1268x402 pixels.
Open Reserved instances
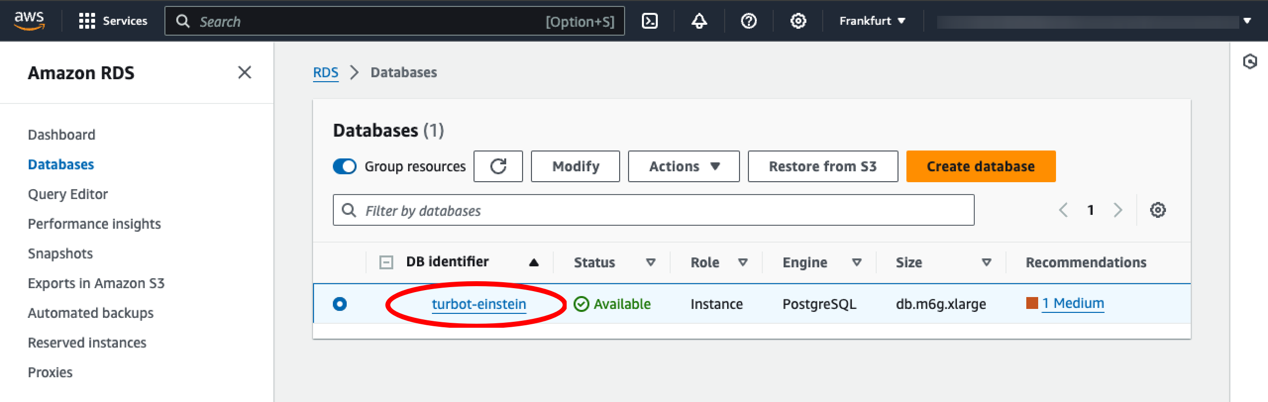pos(87,343)
